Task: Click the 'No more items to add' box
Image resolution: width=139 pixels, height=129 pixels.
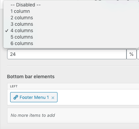Action: pos(73,115)
